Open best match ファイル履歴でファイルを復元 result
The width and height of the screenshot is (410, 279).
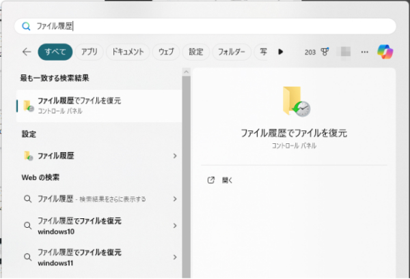coord(99,106)
